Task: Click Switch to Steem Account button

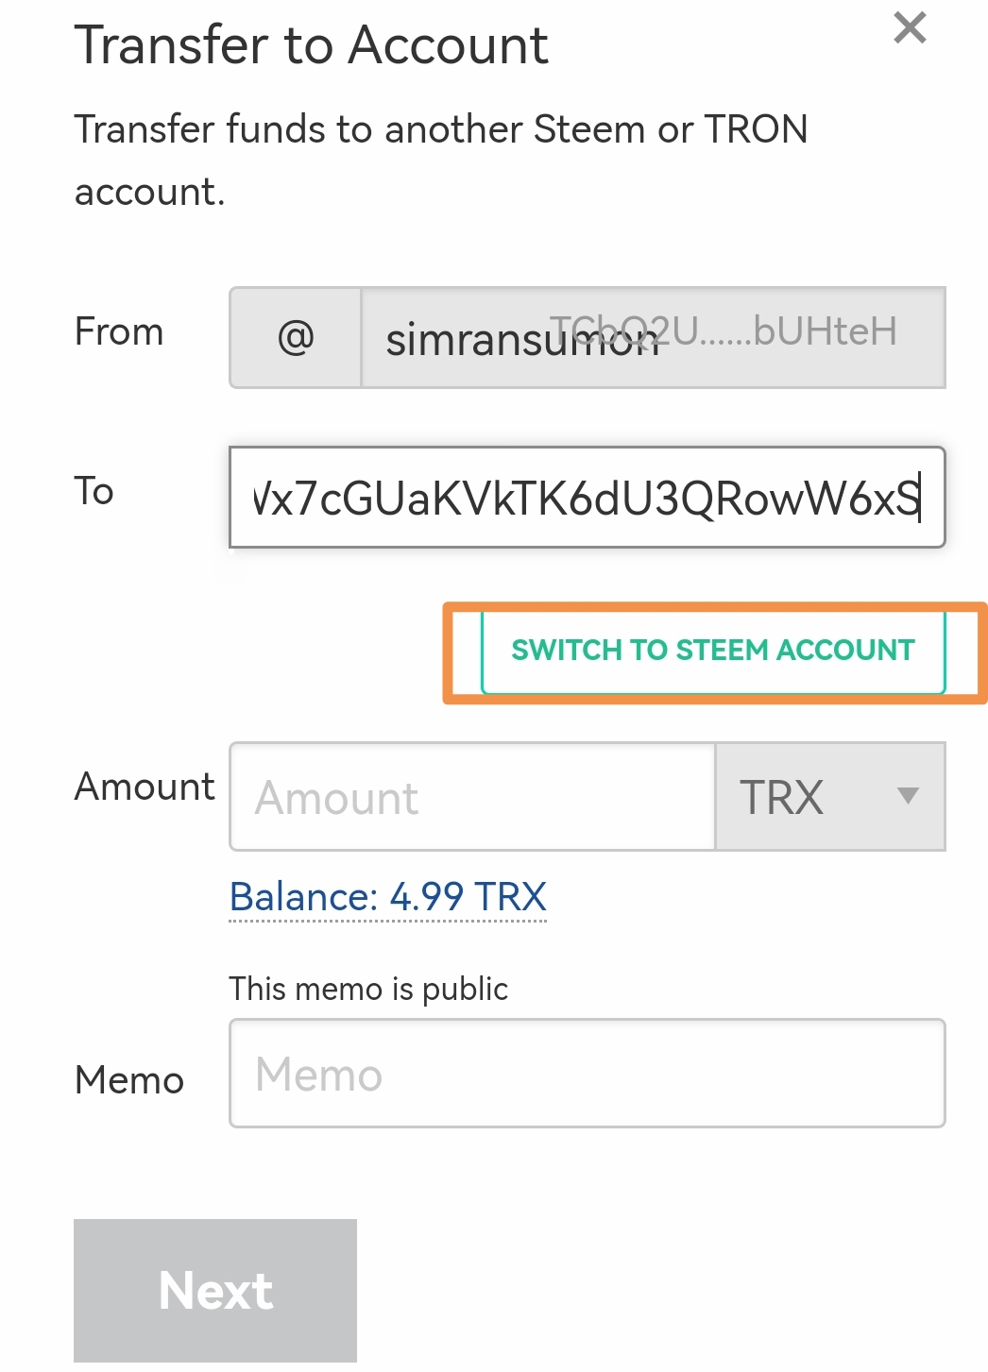Action: [x=713, y=651]
